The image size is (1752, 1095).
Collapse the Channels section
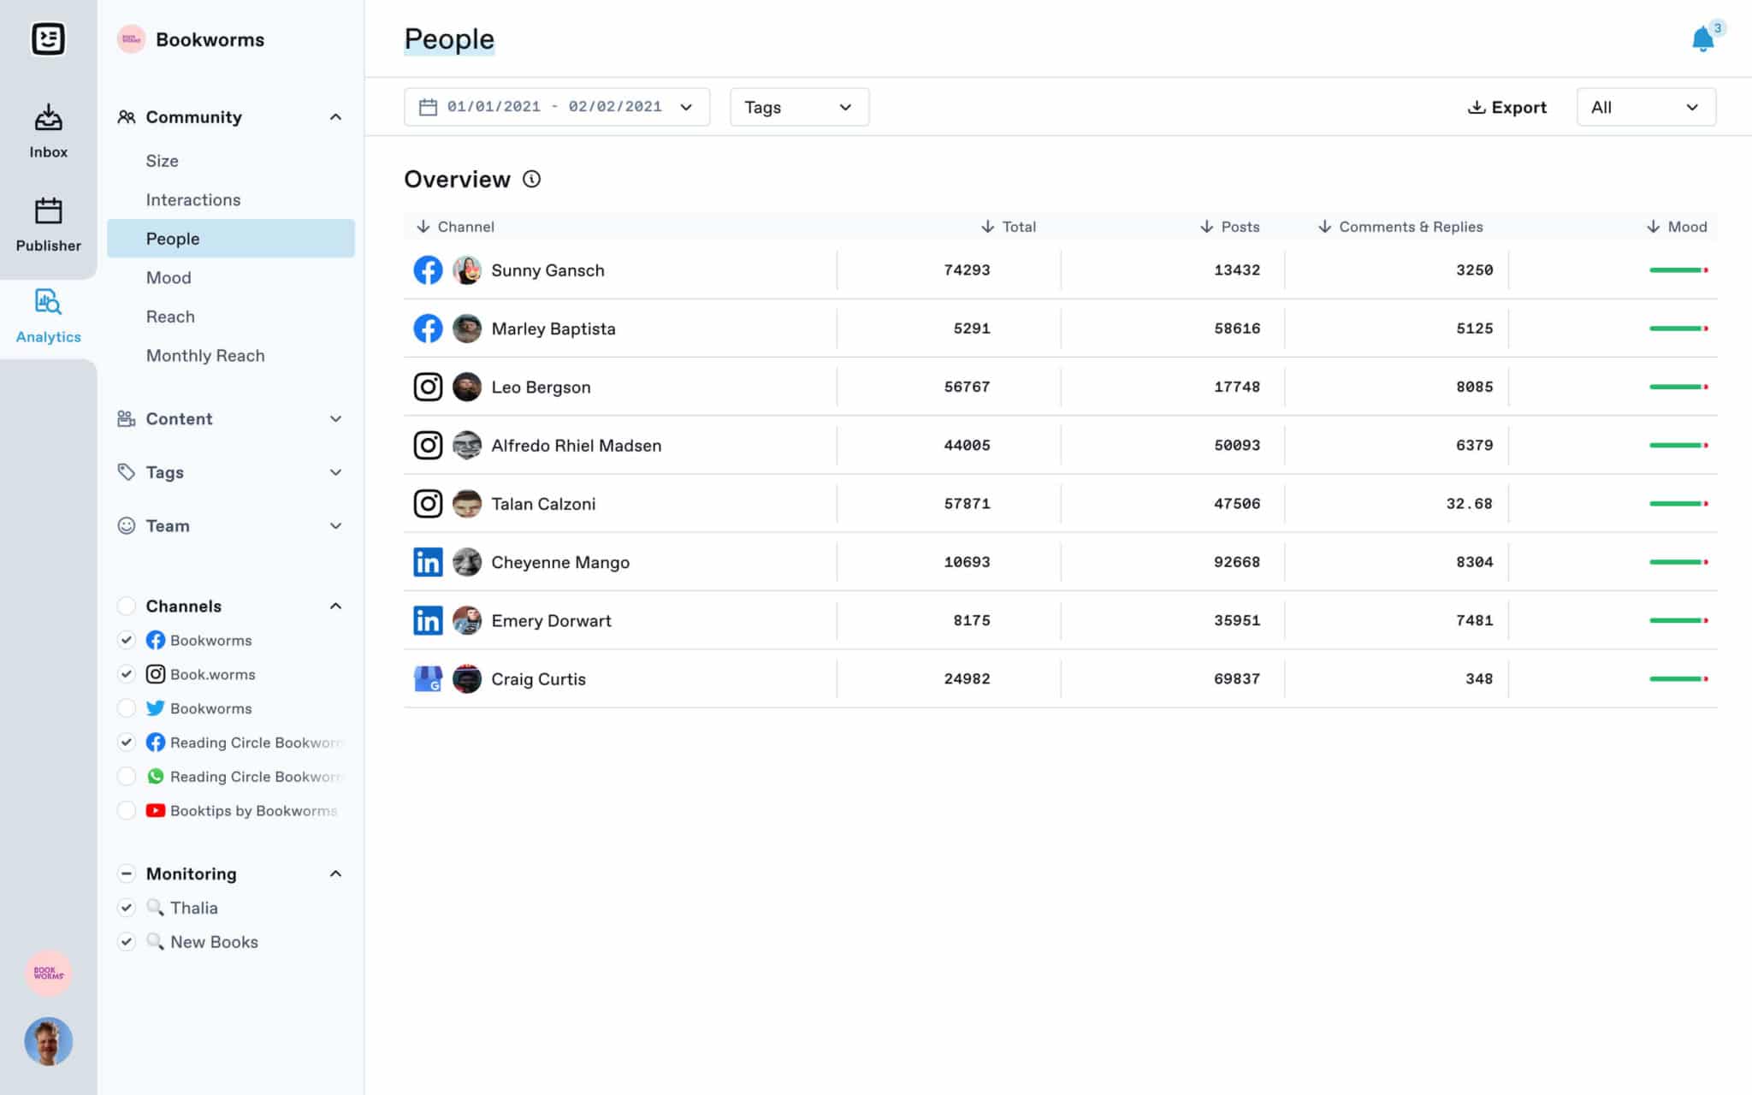pos(335,606)
